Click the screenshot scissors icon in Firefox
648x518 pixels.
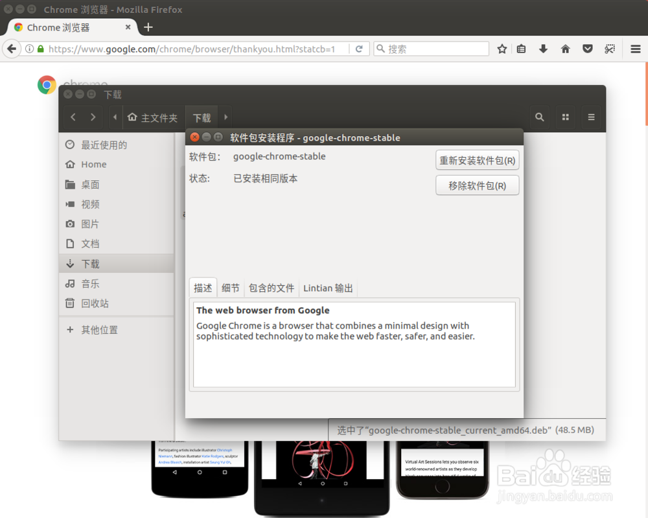(609, 48)
